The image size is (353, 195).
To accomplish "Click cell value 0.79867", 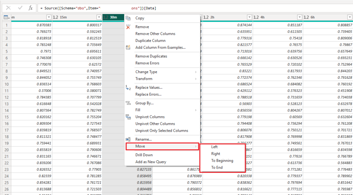I will (x=346, y=45).
